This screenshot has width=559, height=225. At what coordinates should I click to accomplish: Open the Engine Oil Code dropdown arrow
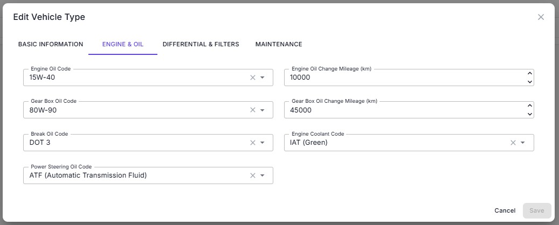(263, 78)
